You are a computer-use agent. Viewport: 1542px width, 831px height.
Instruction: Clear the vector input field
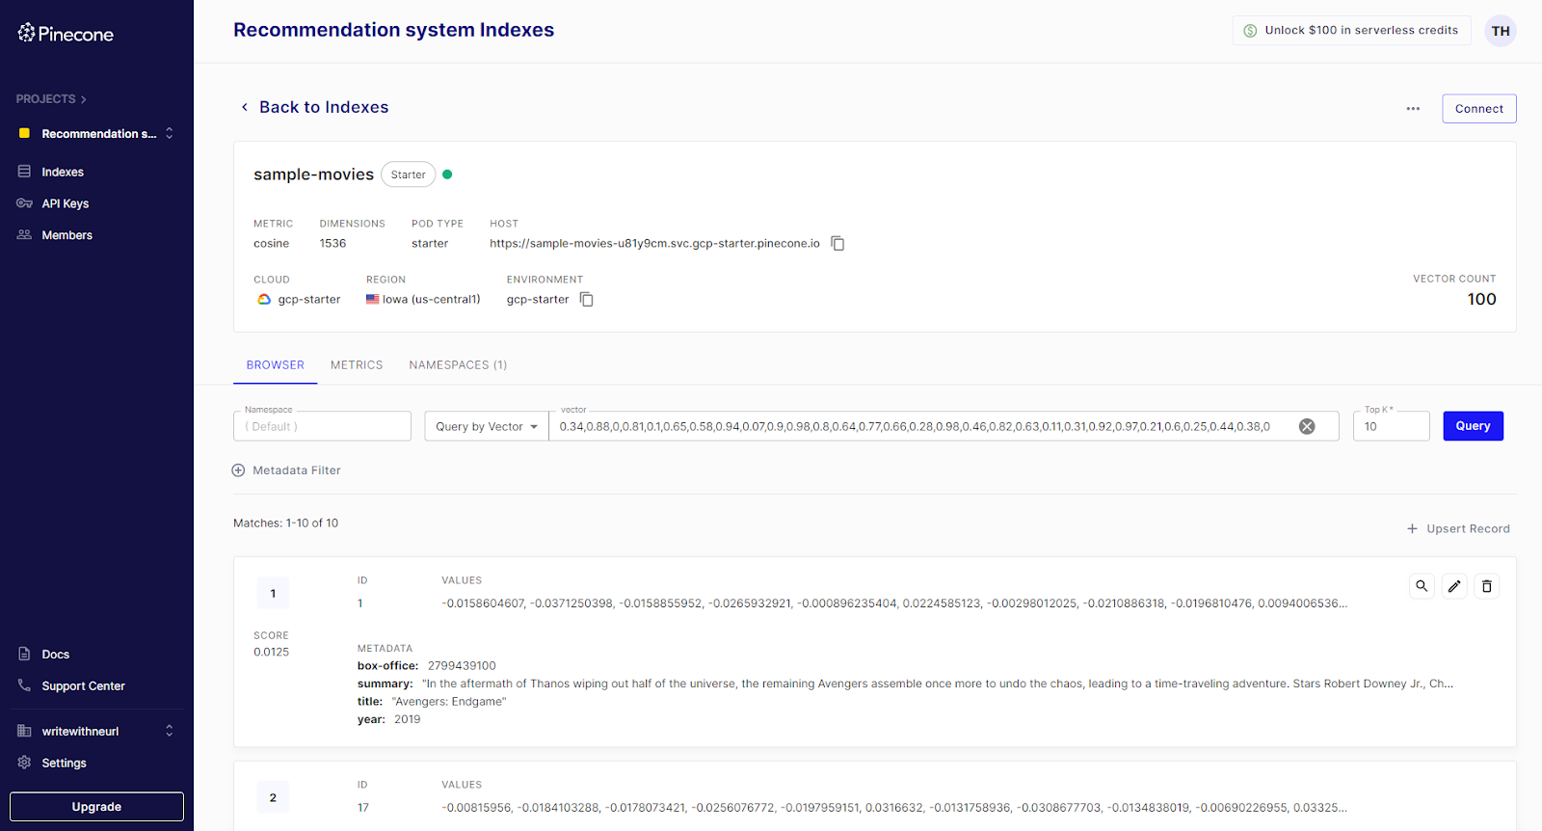click(x=1307, y=426)
